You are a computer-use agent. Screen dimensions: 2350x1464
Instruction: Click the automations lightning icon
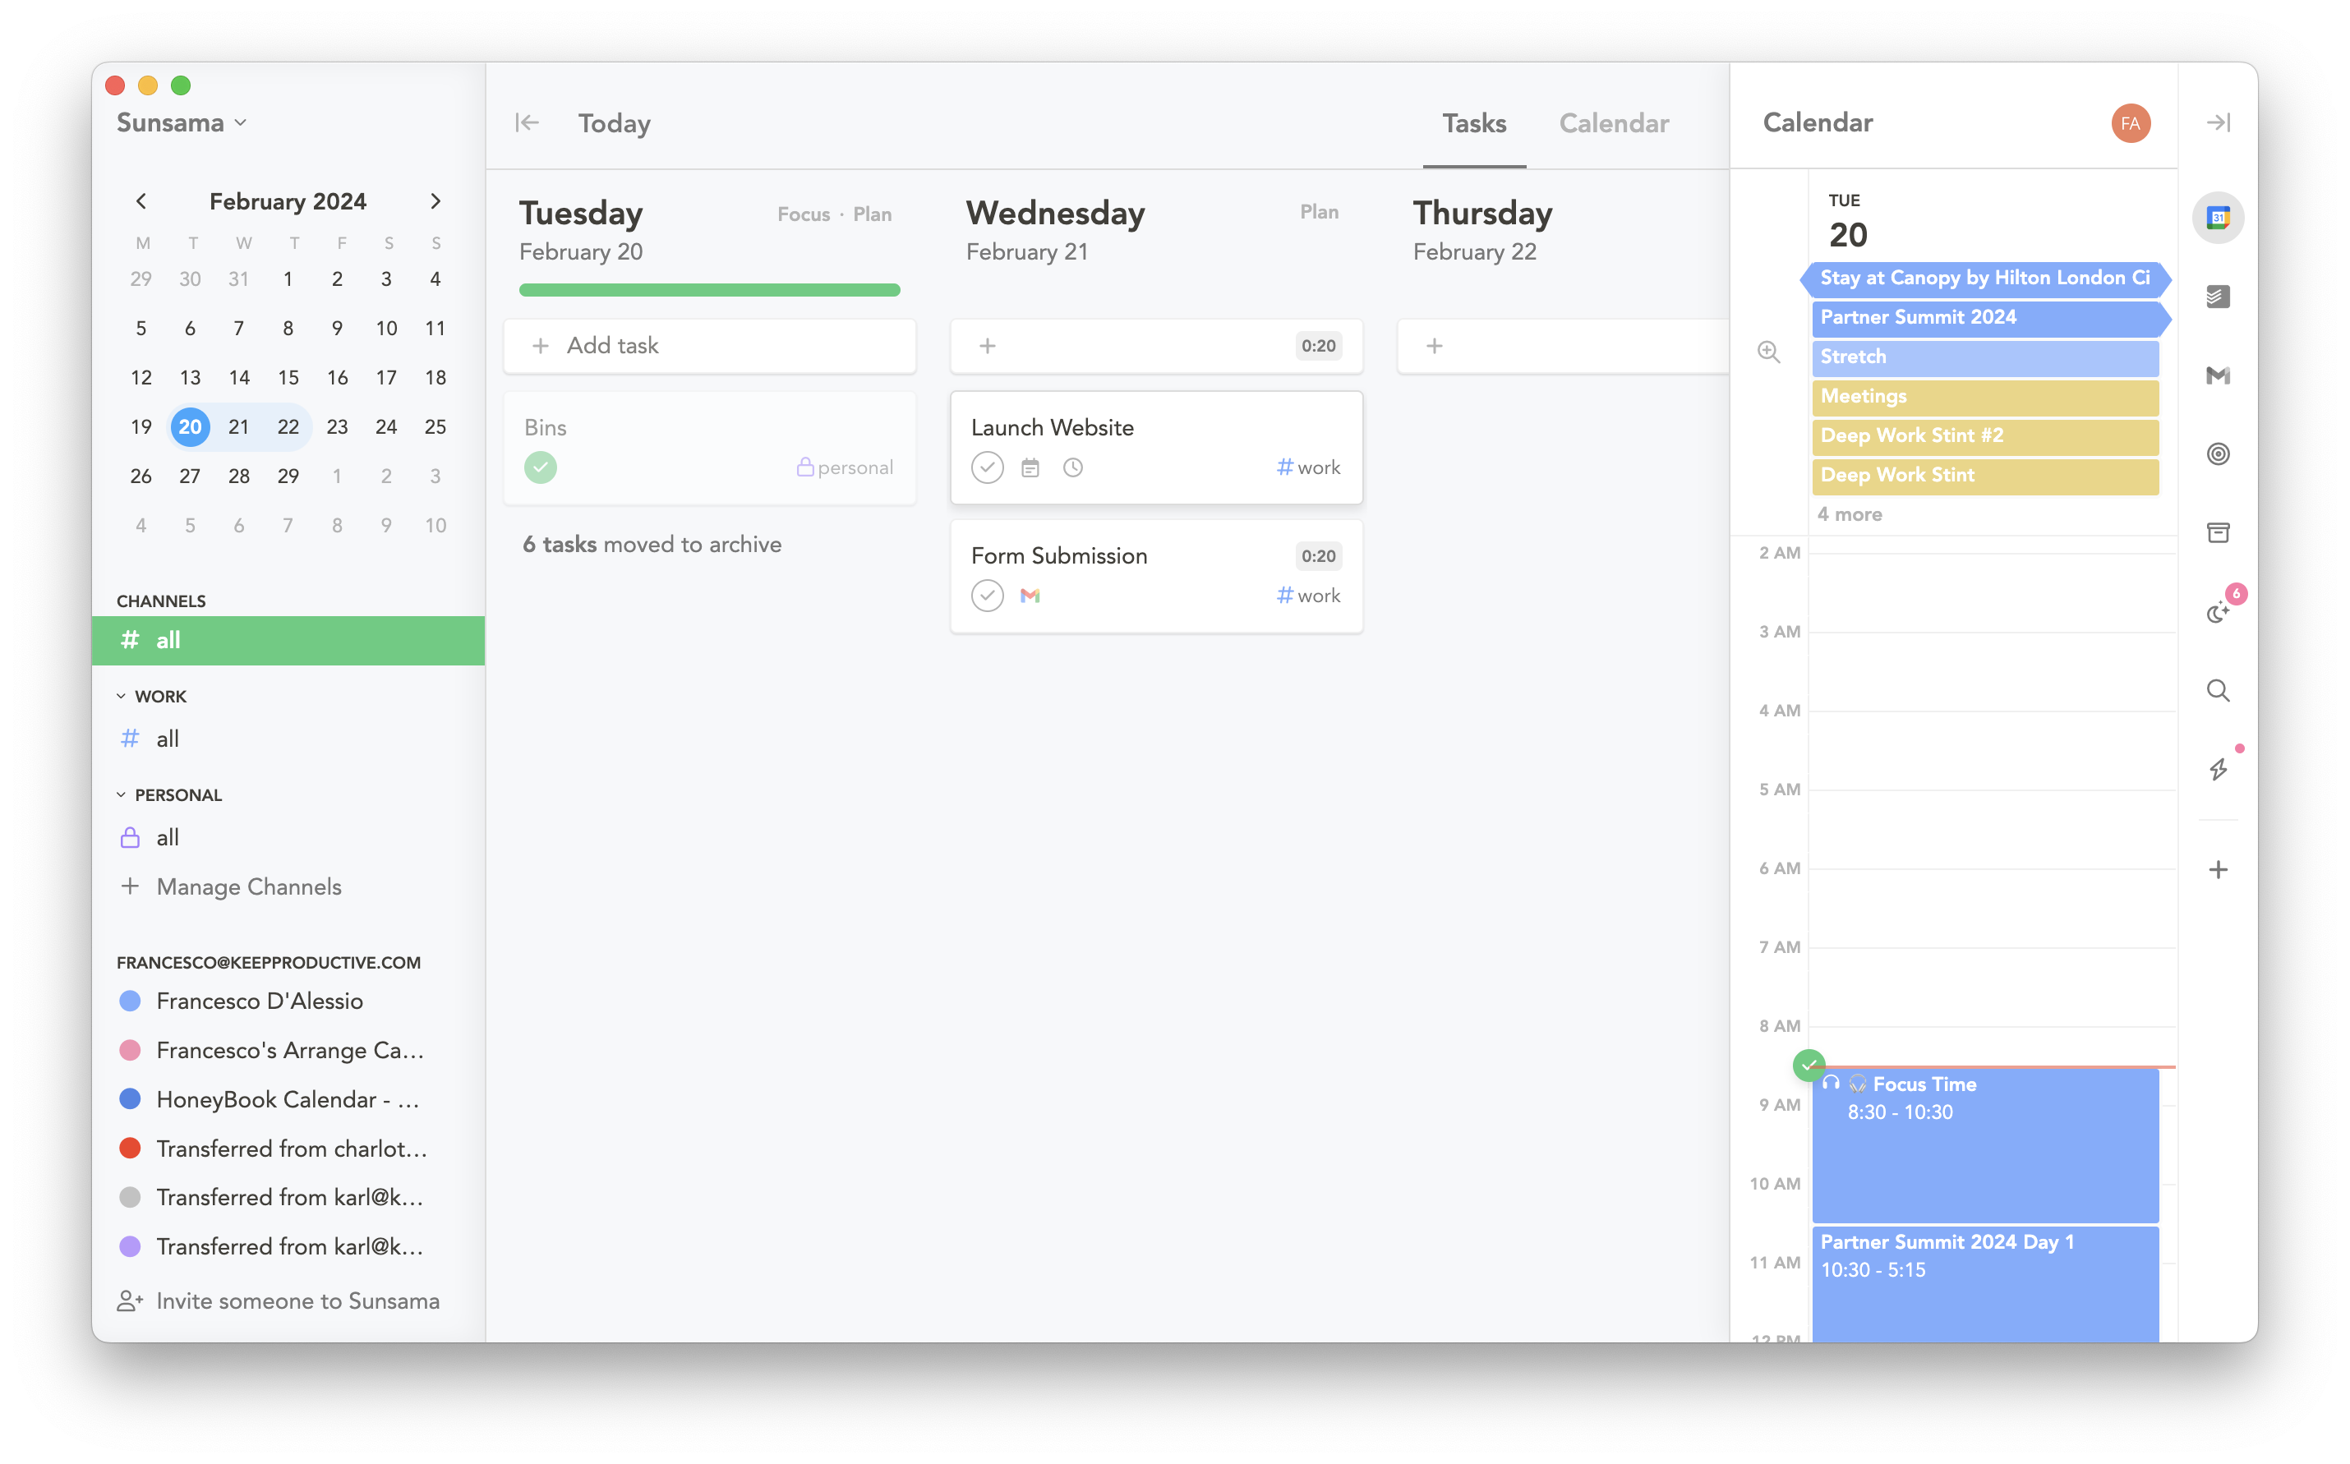coord(2219,768)
